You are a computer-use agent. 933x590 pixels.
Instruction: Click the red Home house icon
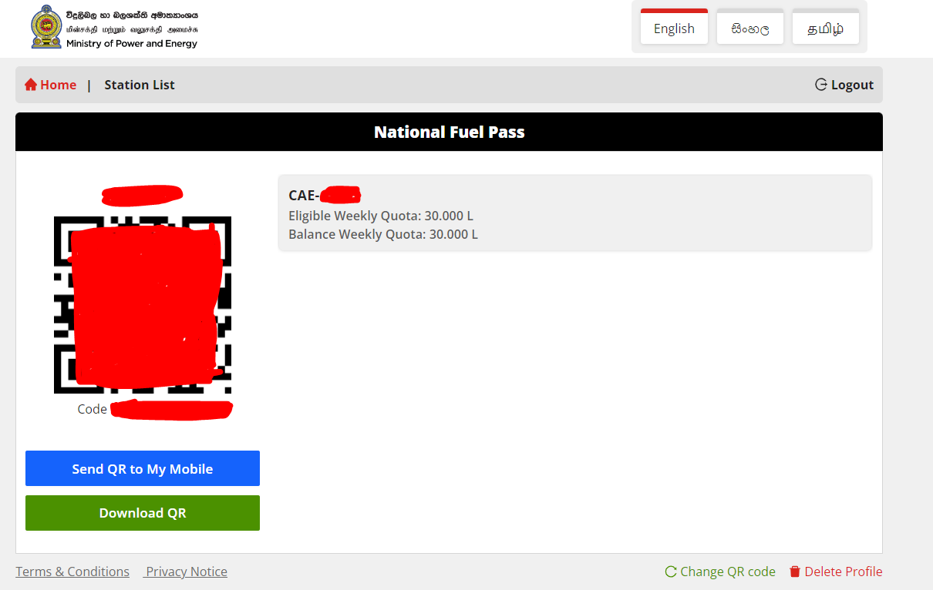click(31, 85)
